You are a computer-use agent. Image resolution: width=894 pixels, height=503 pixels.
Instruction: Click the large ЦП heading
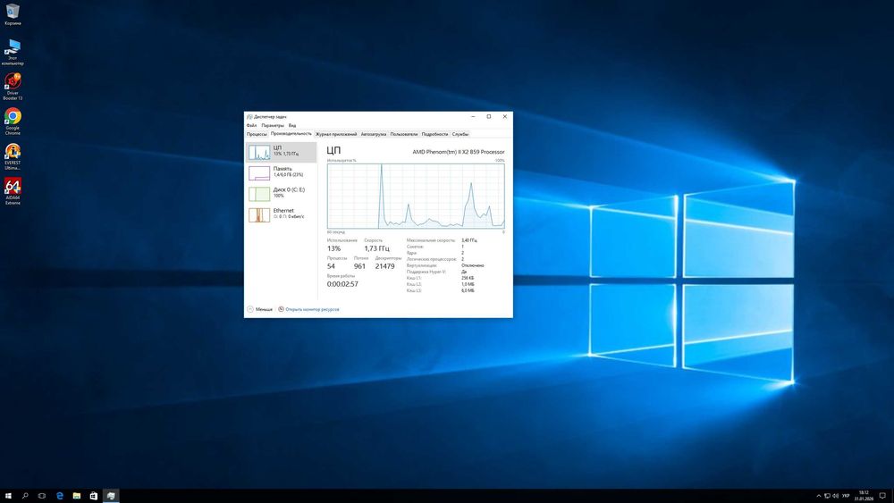[333, 150]
